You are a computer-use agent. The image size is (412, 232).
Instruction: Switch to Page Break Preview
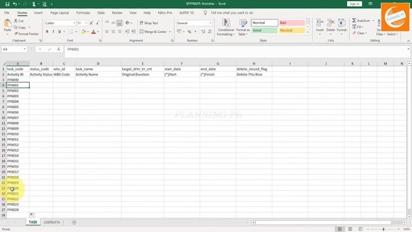[360, 229]
